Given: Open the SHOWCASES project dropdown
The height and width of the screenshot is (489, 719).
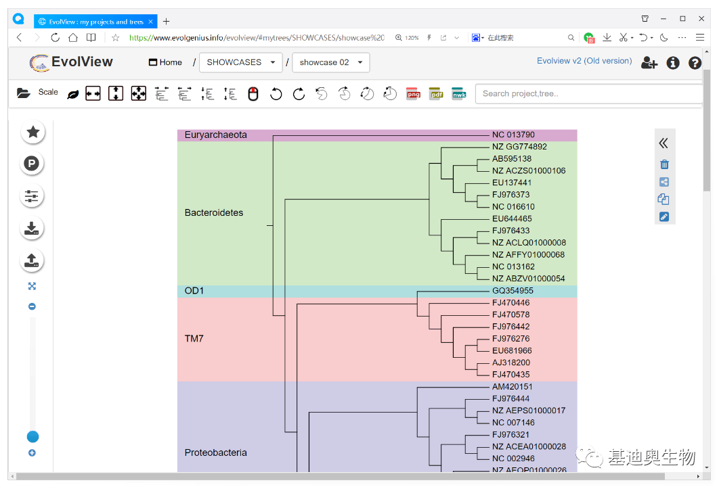Looking at the screenshot, I should (241, 62).
